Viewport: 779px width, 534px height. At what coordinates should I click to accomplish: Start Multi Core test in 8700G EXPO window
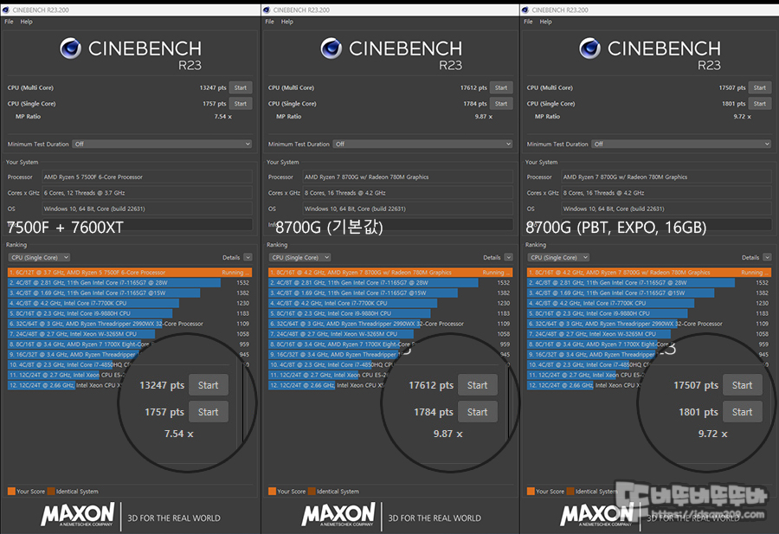760,88
